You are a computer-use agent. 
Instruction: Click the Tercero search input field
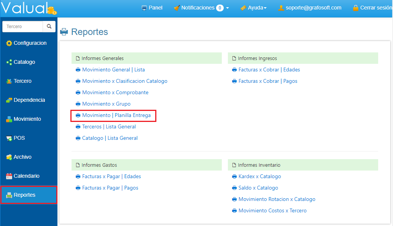pyautogui.click(x=23, y=27)
